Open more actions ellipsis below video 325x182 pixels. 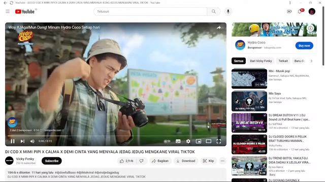(x=222, y=161)
